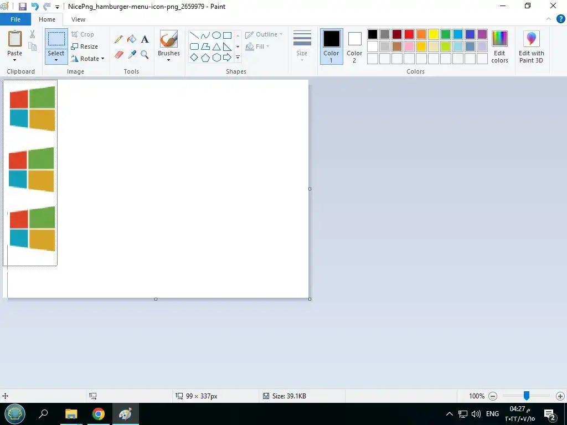Open the line Size dropdown

pyautogui.click(x=302, y=46)
